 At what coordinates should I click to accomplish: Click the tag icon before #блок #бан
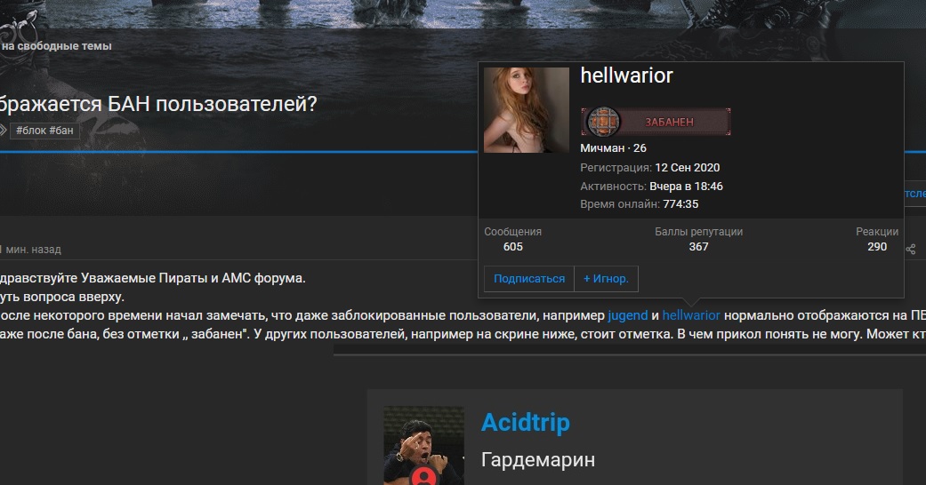click(3, 130)
